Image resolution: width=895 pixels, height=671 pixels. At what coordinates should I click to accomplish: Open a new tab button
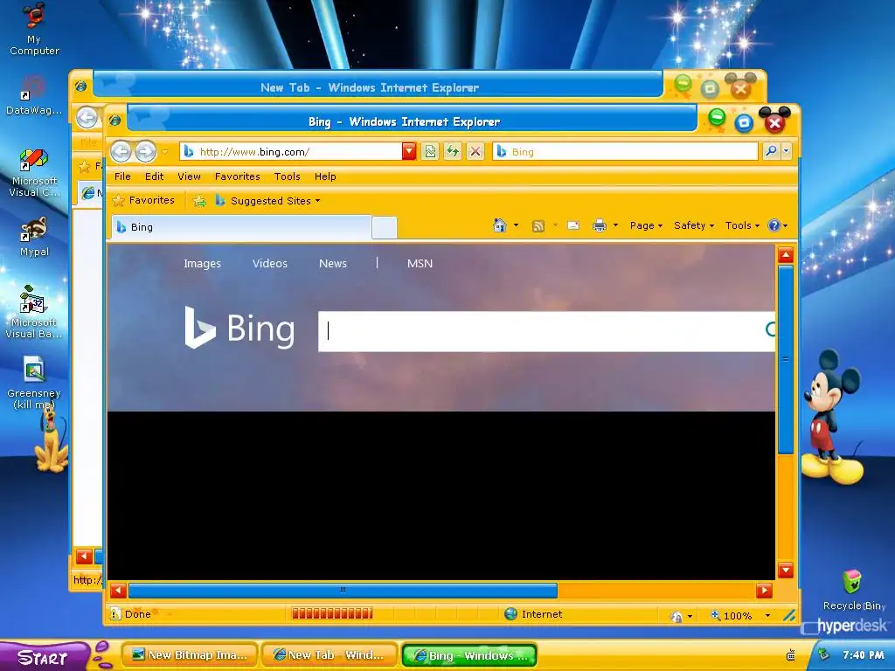(x=385, y=228)
